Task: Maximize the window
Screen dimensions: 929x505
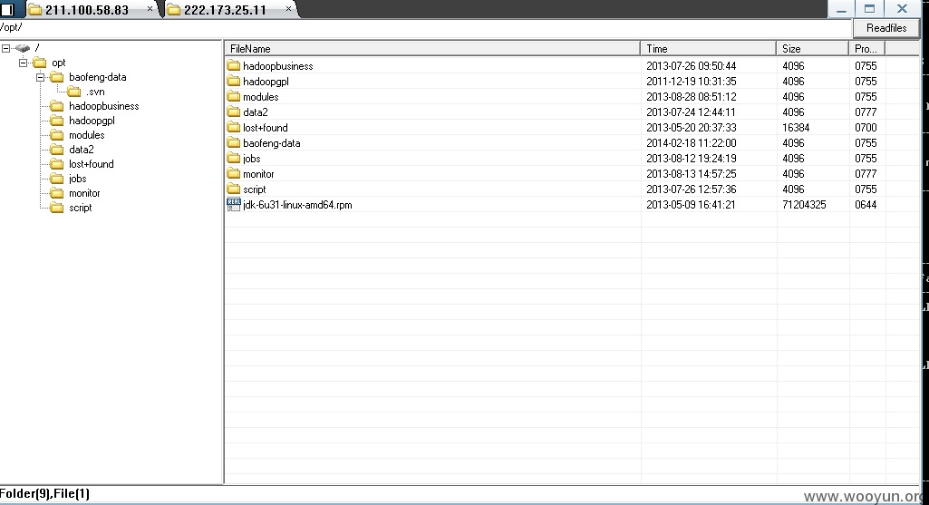Action: click(x=869, y=9)
